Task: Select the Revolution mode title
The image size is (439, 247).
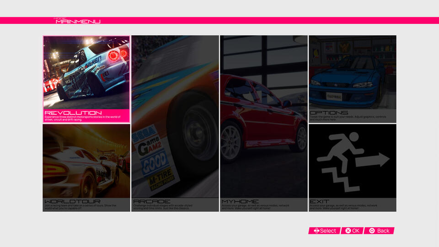Action: pyautogui.click(x=73, y=113)
